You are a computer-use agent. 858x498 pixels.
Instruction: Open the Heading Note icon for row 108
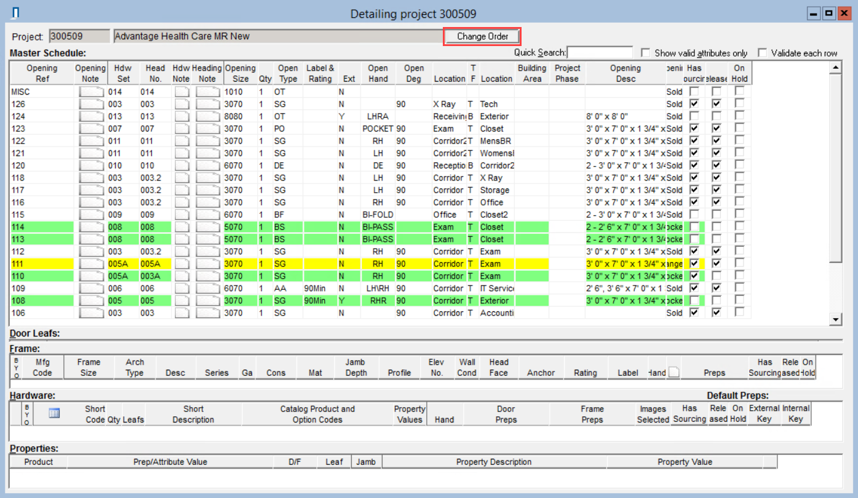point(207,301)
